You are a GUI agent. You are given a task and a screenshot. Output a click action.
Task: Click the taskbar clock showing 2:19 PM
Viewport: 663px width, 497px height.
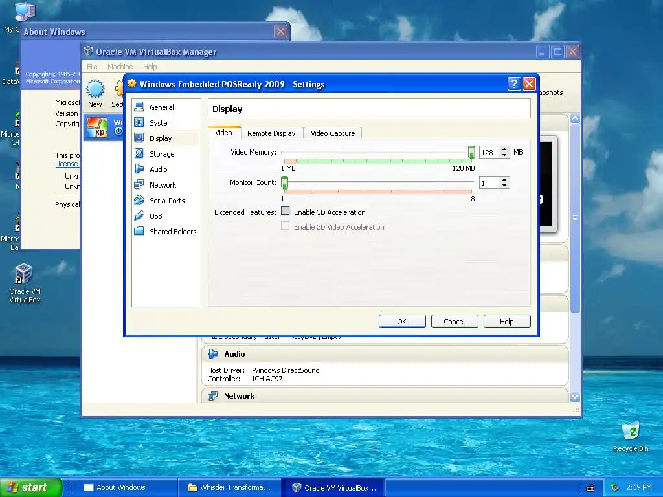pos(638,487)
